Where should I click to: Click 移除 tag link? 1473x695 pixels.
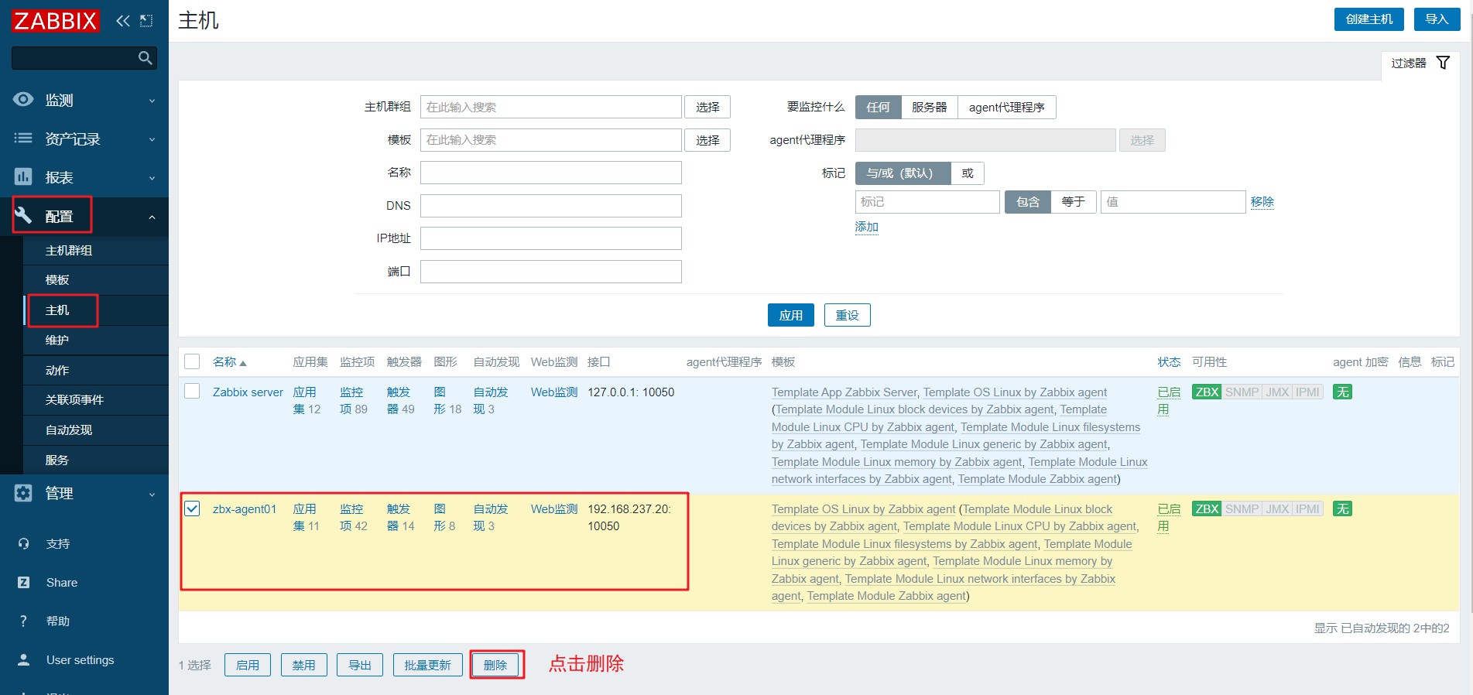click(1262, 202)
